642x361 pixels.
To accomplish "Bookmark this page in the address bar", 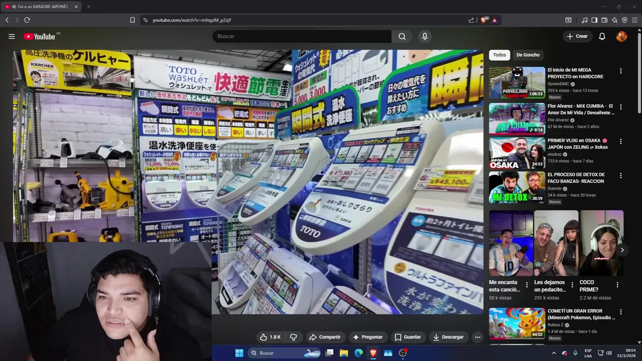I will click(132, 20).
